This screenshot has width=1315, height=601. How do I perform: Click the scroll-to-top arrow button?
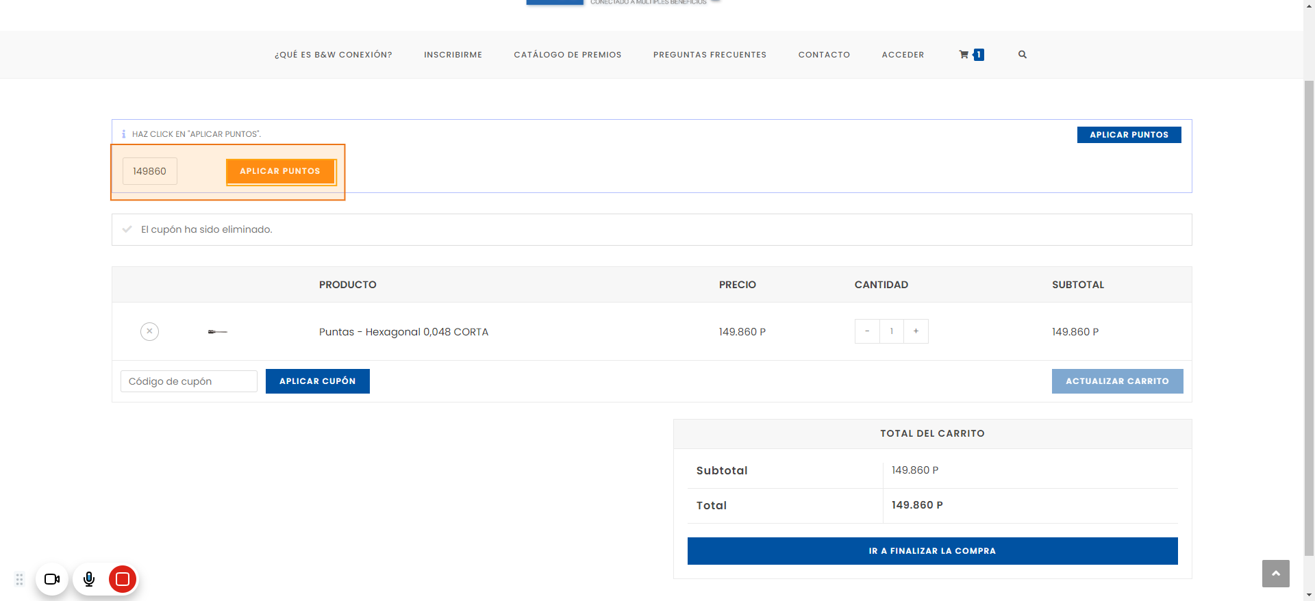[1275, 574]
